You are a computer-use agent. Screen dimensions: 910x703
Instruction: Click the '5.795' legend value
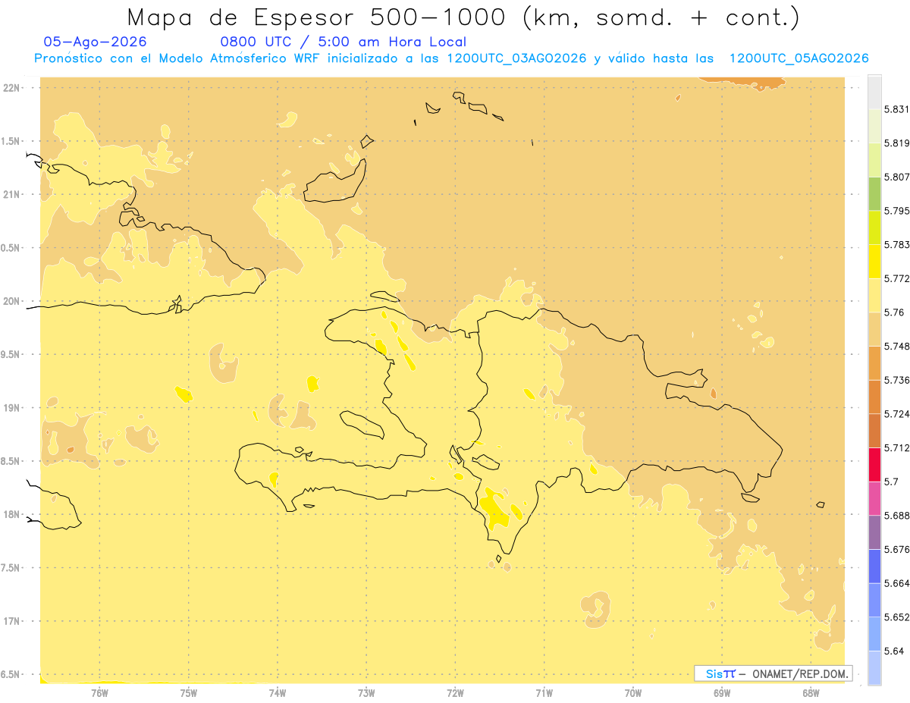897,211
